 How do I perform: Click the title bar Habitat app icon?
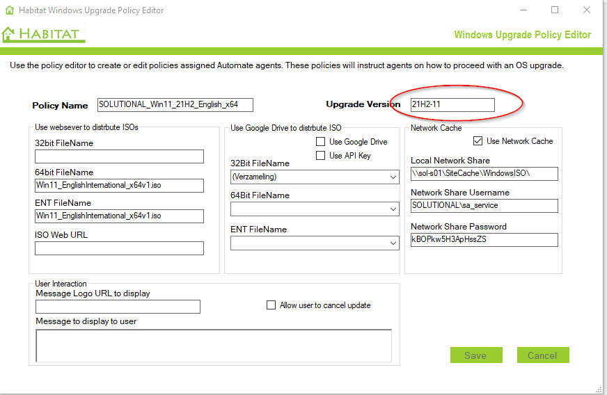click(10, 10)
